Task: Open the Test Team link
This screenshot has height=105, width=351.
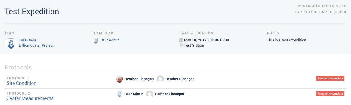Action: 27,40
